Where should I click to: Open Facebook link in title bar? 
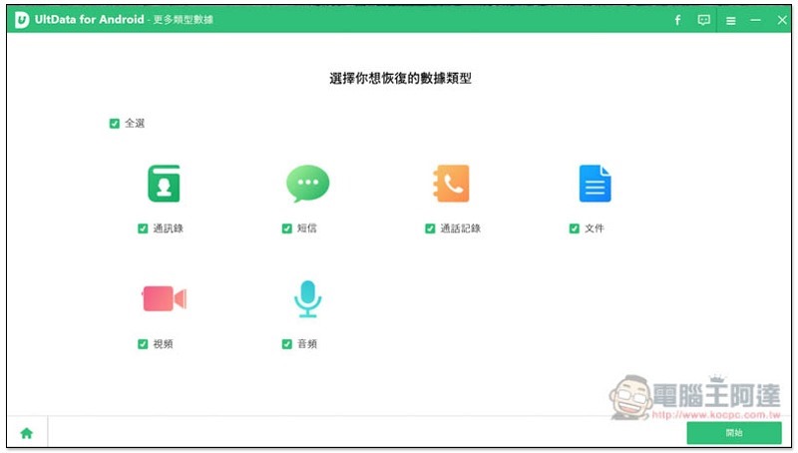pyautogui.click(x=677, y=20)
